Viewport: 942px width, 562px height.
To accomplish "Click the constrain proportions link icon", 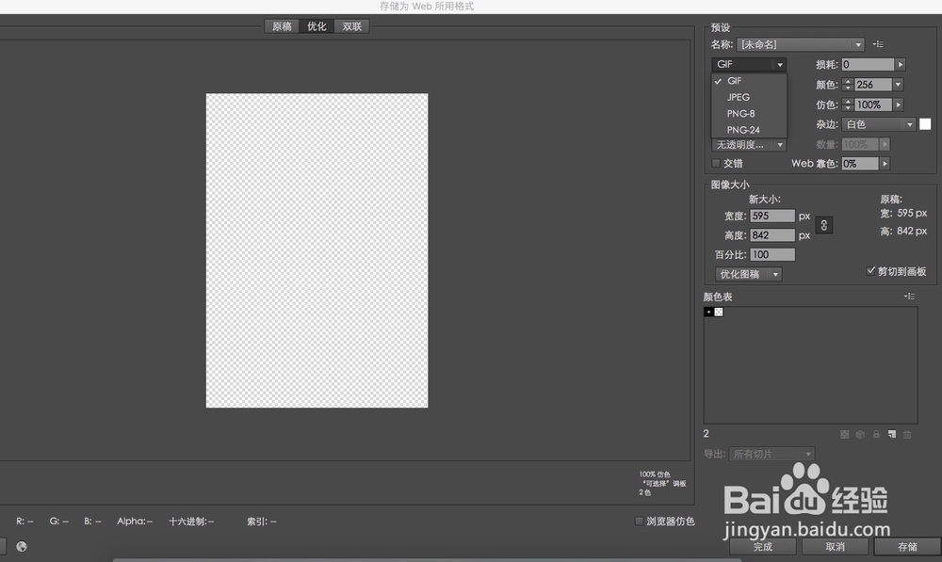I will click(x=823, y=225).
